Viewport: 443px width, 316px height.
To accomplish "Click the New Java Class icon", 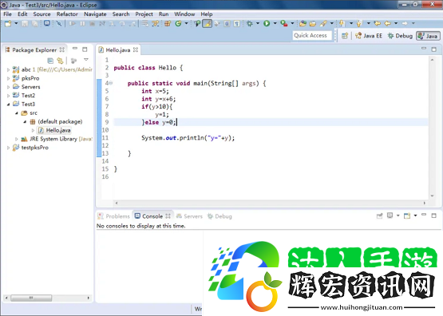I will click(x=178, y=23).
